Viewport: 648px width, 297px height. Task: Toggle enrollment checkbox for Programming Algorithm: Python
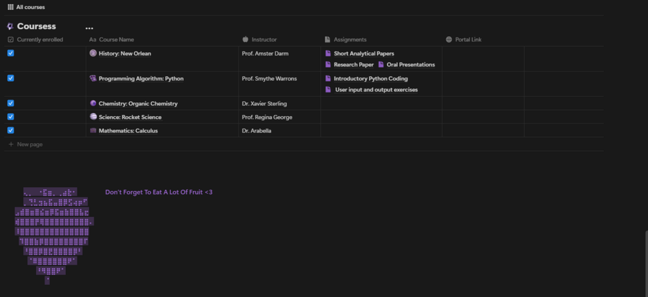(x=10, y=78)
